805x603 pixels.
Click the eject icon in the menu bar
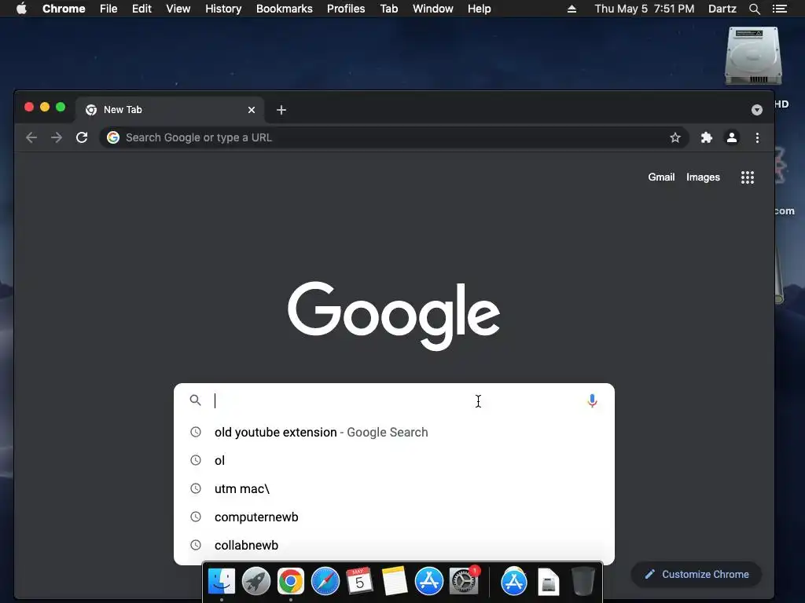pos(572,9)
